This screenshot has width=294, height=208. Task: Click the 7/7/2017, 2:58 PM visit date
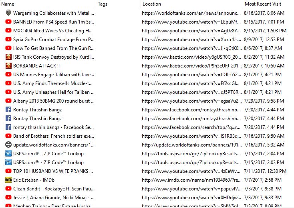click(x=263, y=180)
